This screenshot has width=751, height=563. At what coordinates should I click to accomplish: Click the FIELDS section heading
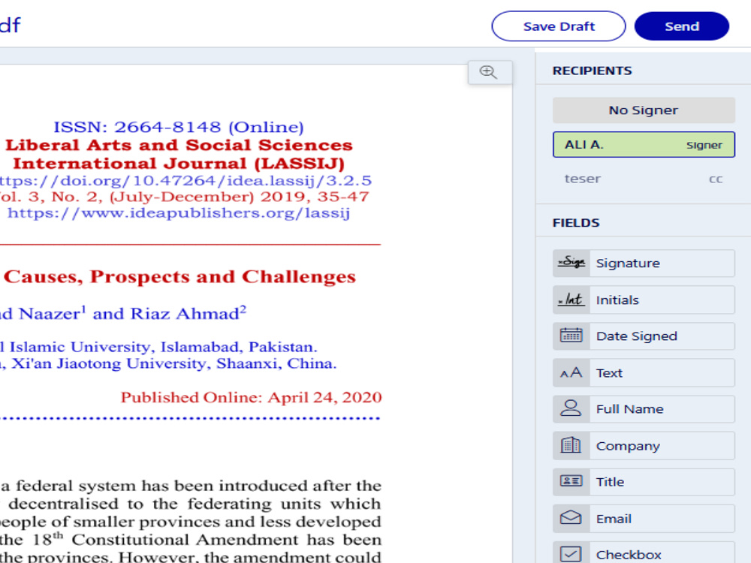point(576,223)
